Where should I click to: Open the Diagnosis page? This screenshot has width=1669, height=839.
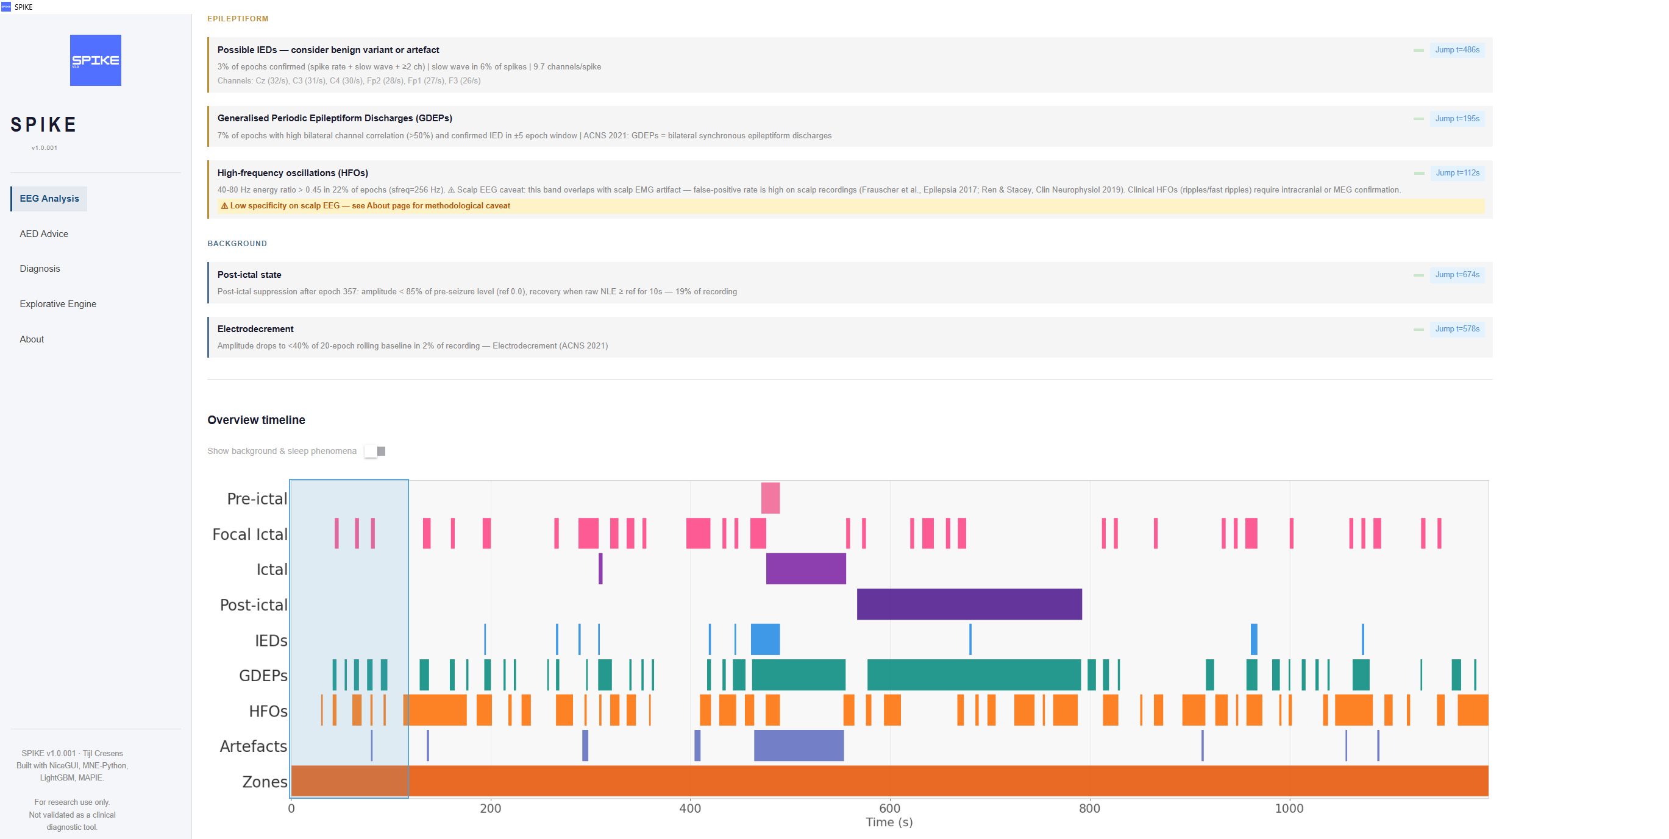tap(40, 269)
